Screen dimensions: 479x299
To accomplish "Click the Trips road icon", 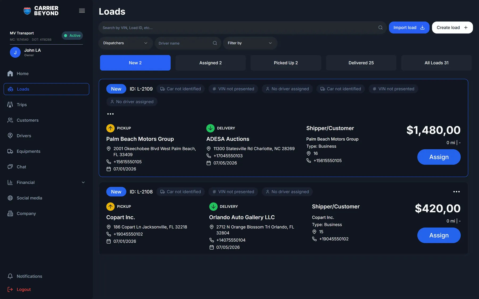I will coord(10,105).
